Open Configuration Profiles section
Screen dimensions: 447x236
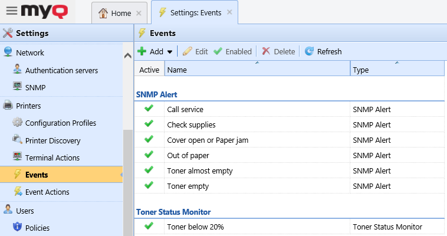[x=60, y=123]
